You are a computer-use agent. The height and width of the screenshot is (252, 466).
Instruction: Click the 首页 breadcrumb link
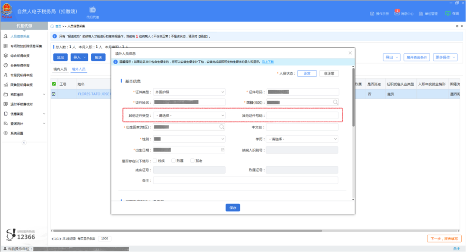tap(58, 26)
